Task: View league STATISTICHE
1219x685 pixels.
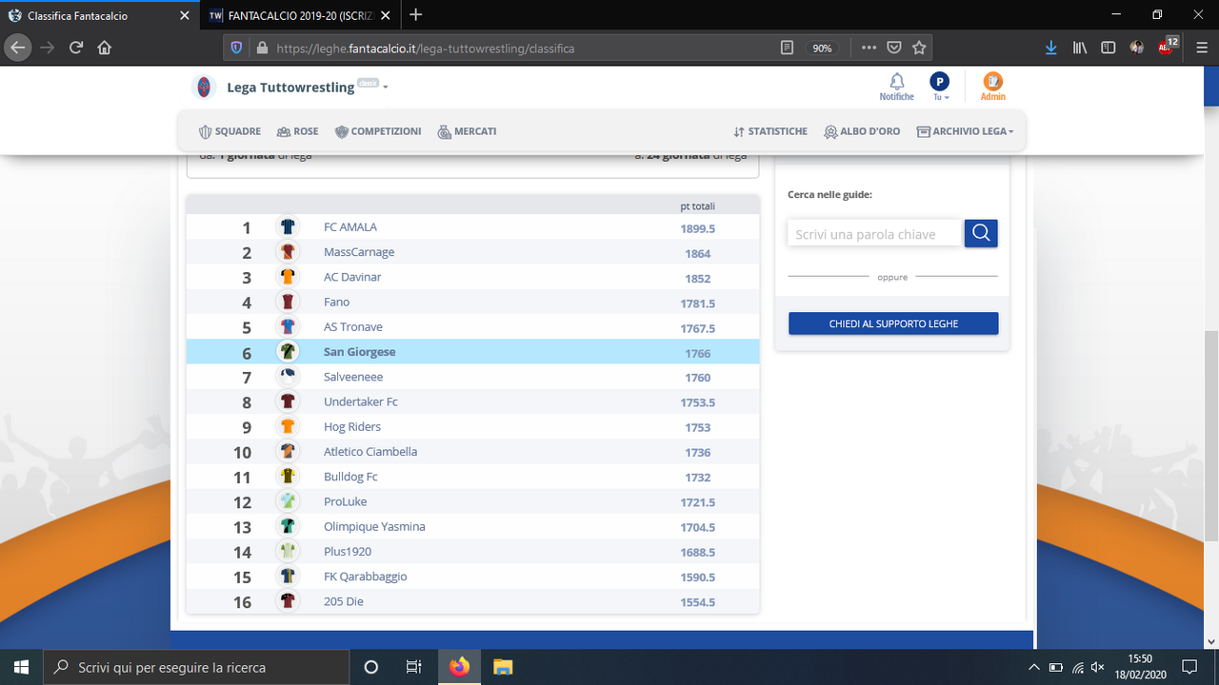Action: [769, 131]
